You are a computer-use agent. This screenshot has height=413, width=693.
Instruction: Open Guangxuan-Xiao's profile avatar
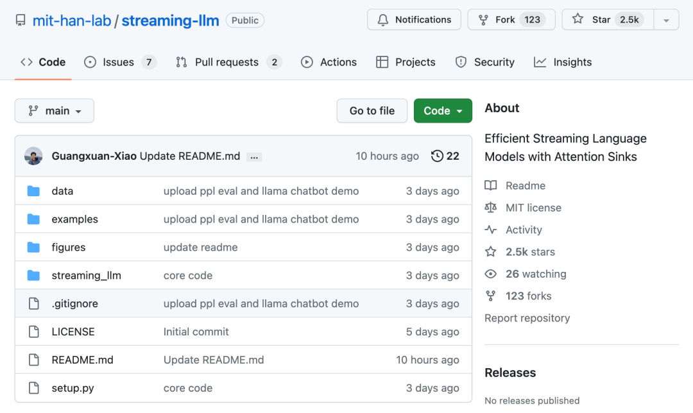click(33, 156)
